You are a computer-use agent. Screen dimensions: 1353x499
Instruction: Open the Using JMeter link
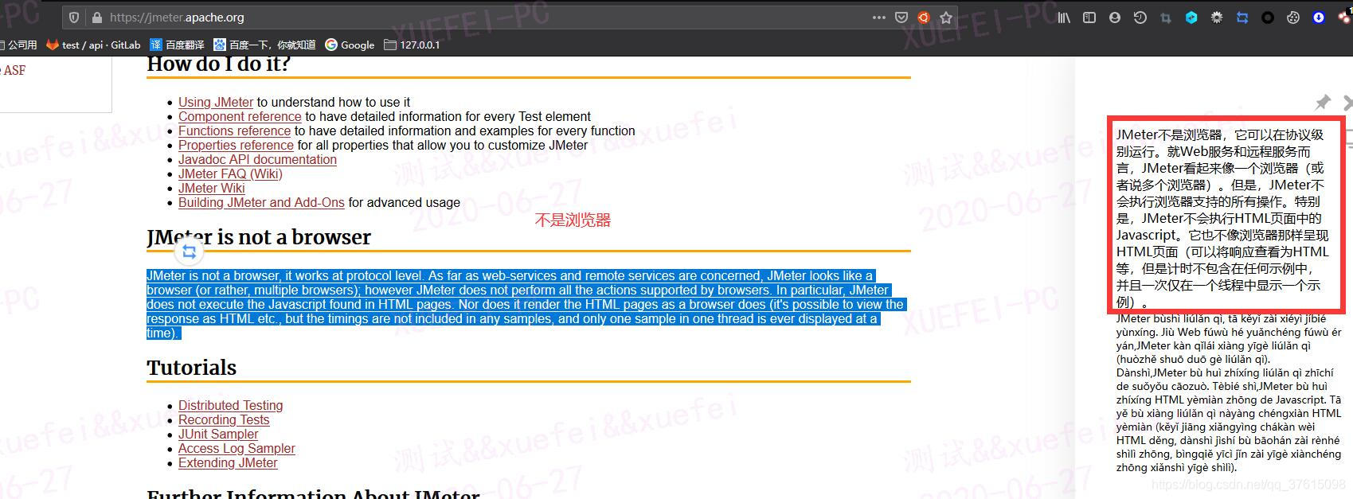(216, 102)
